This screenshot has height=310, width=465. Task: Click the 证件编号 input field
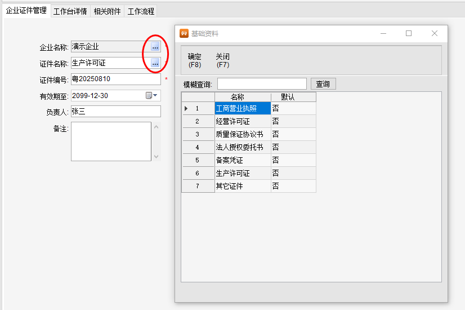pos(116,79)
